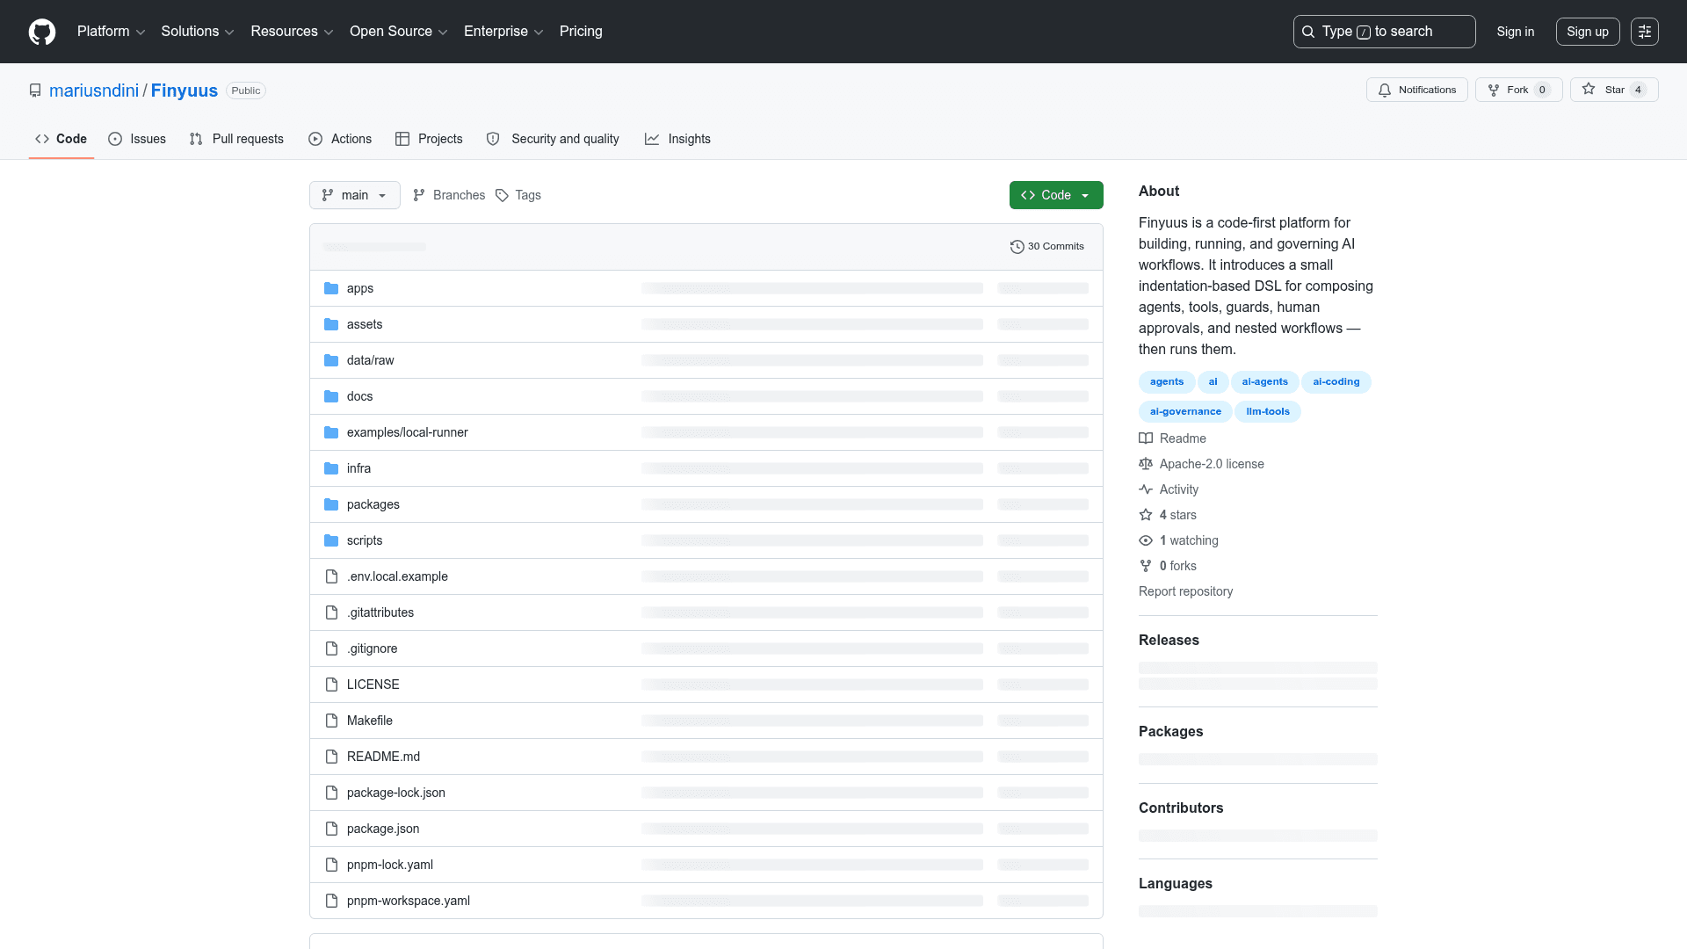The height and width of the screenshot is (949, 1687).
Task: Click the star icon beside 4 stars
Action: click(x=1146, y=515)
